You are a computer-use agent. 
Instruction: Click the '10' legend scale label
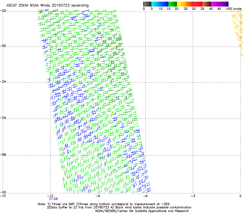click(161, 9)
